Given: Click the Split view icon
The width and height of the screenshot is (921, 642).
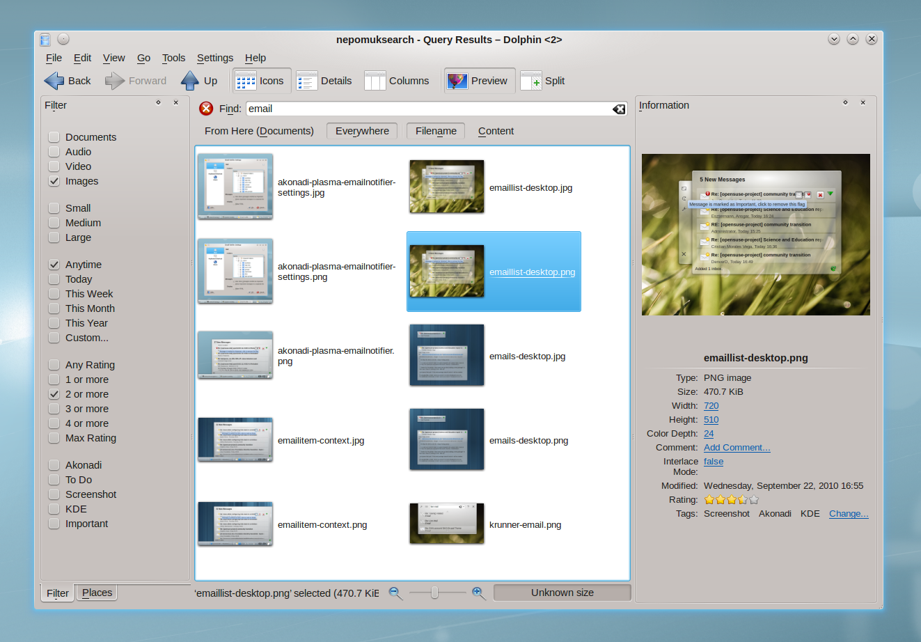Looking at the screenshot, I should click(532, 81).
